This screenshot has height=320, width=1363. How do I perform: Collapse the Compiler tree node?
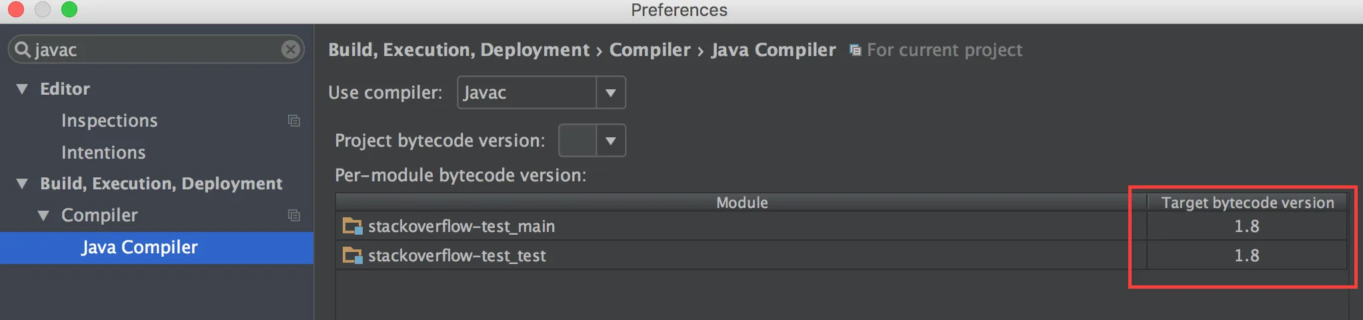[x=43, y=215]
